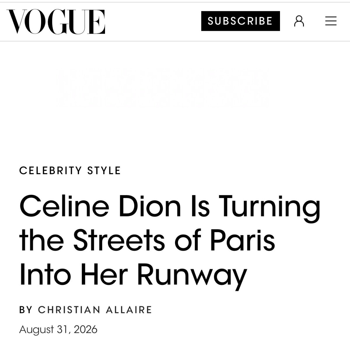
Task: Go to homepage via the Vogue logo
Action: tap(56, 21)
